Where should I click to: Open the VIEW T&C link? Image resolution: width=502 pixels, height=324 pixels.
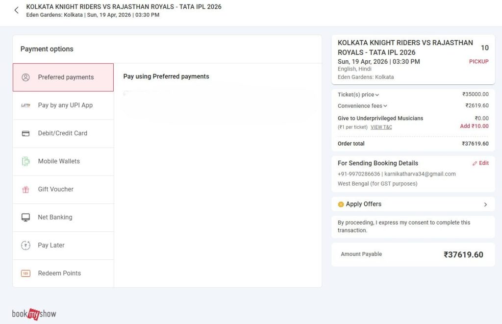(381, 126)
